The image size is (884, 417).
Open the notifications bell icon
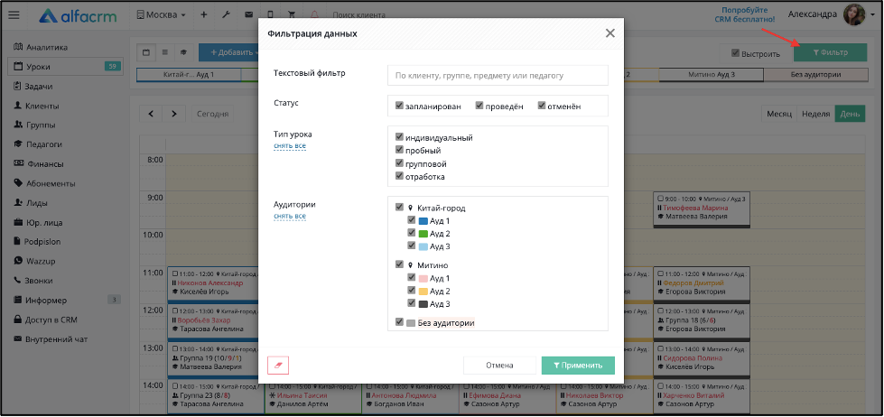tap(314, 15)
